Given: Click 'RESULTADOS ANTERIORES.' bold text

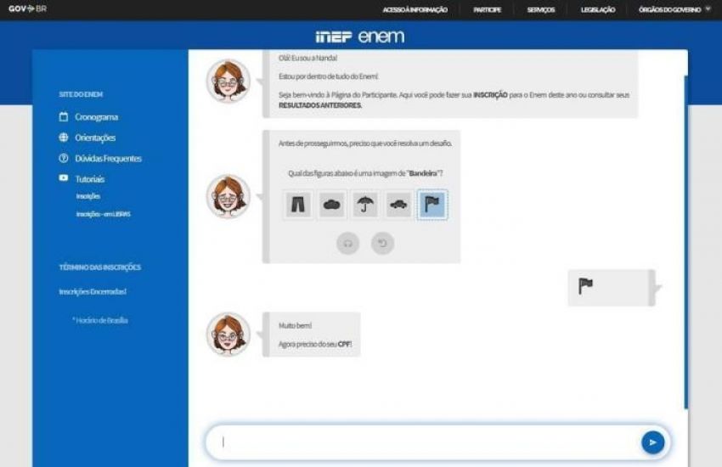Looking at the screenshot, I should coord(320,105).
